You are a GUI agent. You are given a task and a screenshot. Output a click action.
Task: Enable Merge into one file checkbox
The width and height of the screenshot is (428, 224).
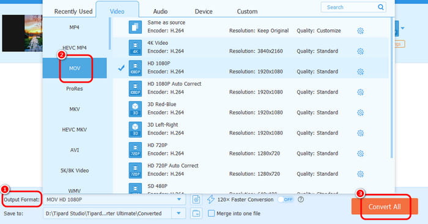tap(212, 214)
